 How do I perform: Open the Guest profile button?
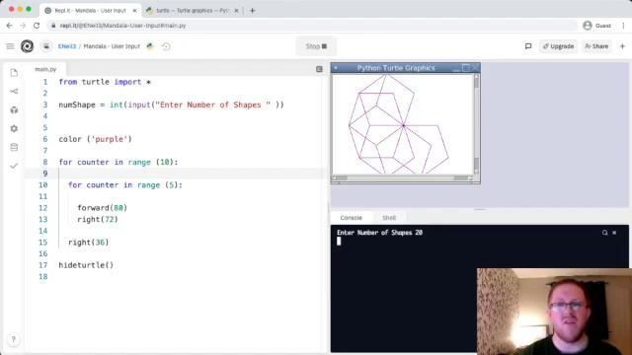point(597,26)
